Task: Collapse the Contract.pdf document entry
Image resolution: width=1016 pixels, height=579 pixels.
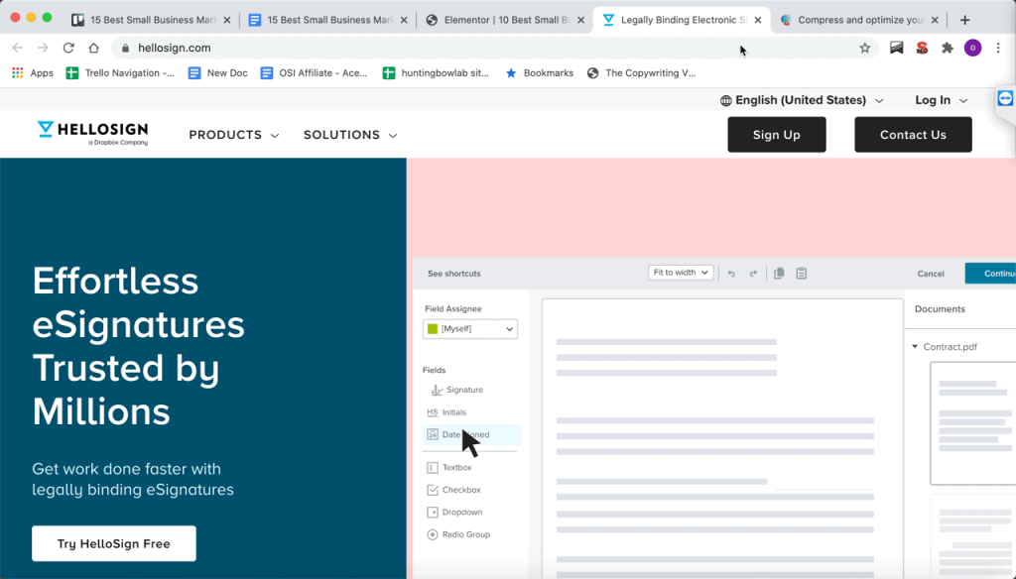Action: point(915,347)
